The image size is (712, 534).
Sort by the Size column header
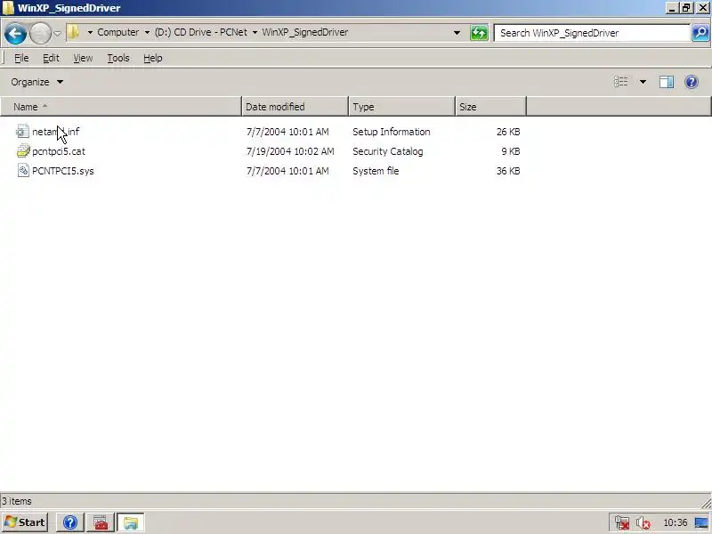pyautogui.click(x=491, y=107)
